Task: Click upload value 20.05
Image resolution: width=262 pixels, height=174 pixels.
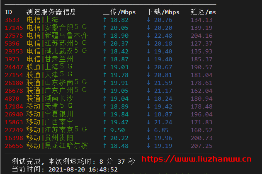Action: tap(119, 28)
